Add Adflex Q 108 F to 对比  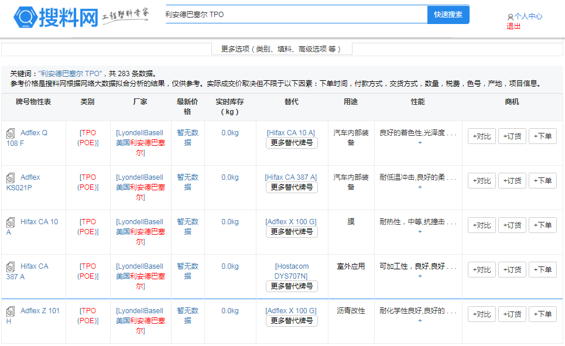click(x=481, y=136)
